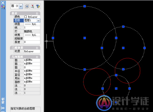153x112 pixels.
Task: Click the 线... scale value 1
Action: coord(32,28)
